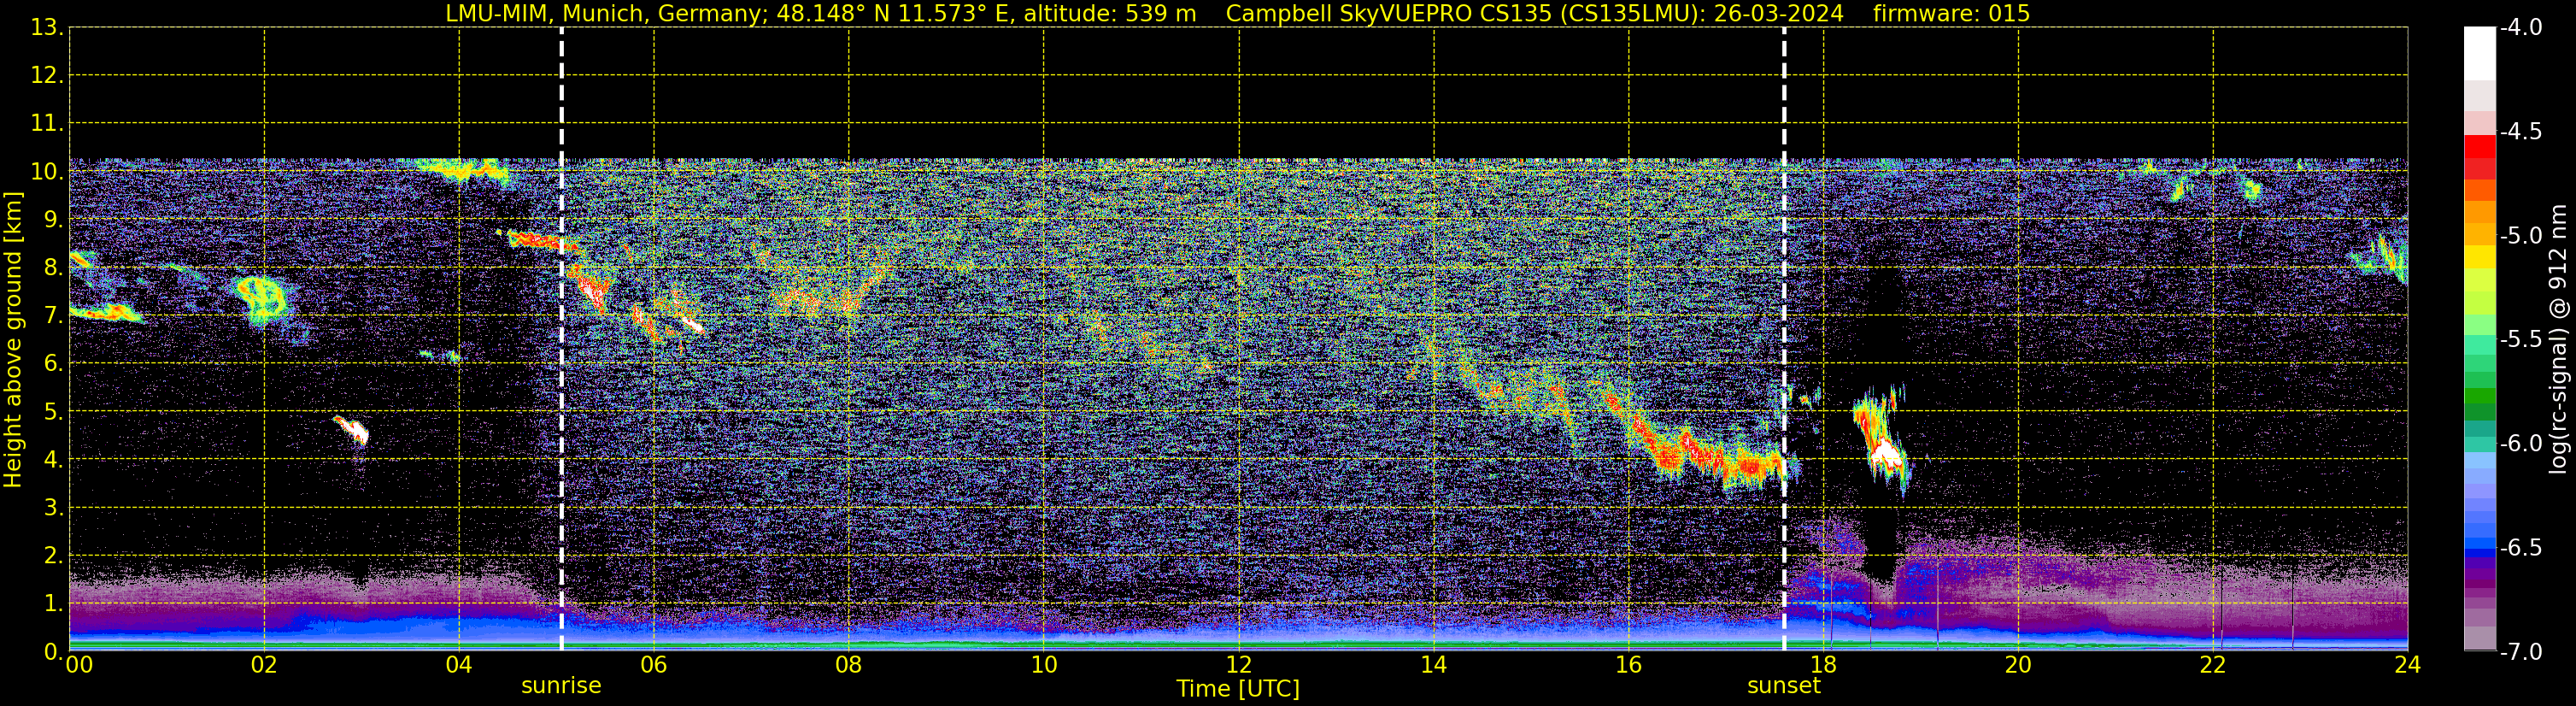
Task: Click the height-axis tick label '13.'
Action: pyautogui.click(x=47, y=28)
